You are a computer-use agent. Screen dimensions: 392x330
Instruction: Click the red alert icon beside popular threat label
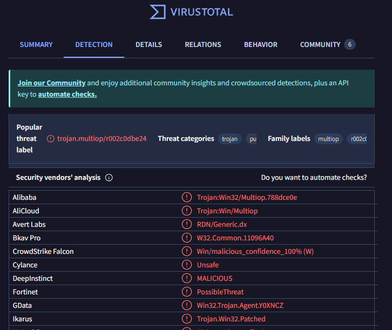pos(51,139)
